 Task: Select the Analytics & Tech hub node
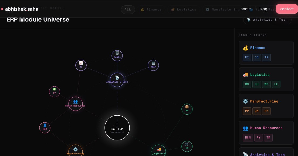[x=117, y=80]
